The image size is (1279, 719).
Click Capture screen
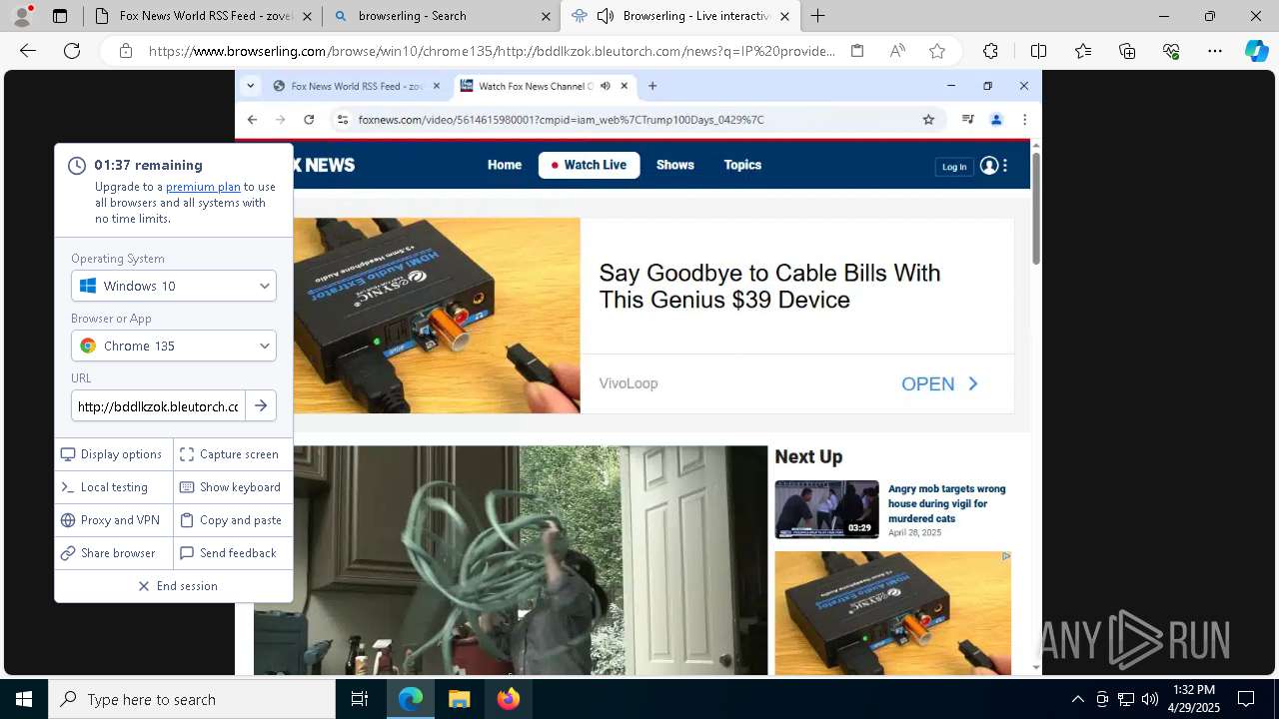233,454
